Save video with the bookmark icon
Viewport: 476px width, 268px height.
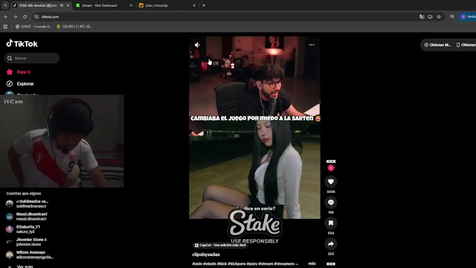click(x=331, y=223)
